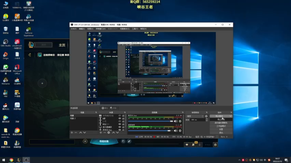Screen dimensions: 291x163
Task: Remove selected source with minus icon in Sources panel
Action: tap(104, 133)
